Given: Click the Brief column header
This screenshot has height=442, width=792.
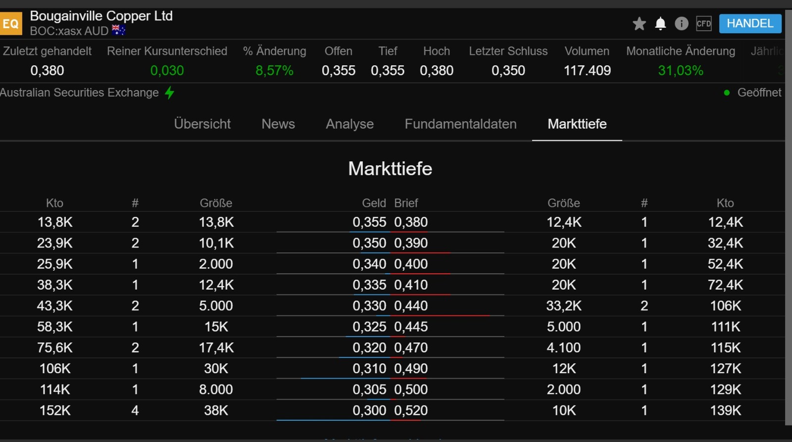Looking at the screenshot, I should 406,203.
